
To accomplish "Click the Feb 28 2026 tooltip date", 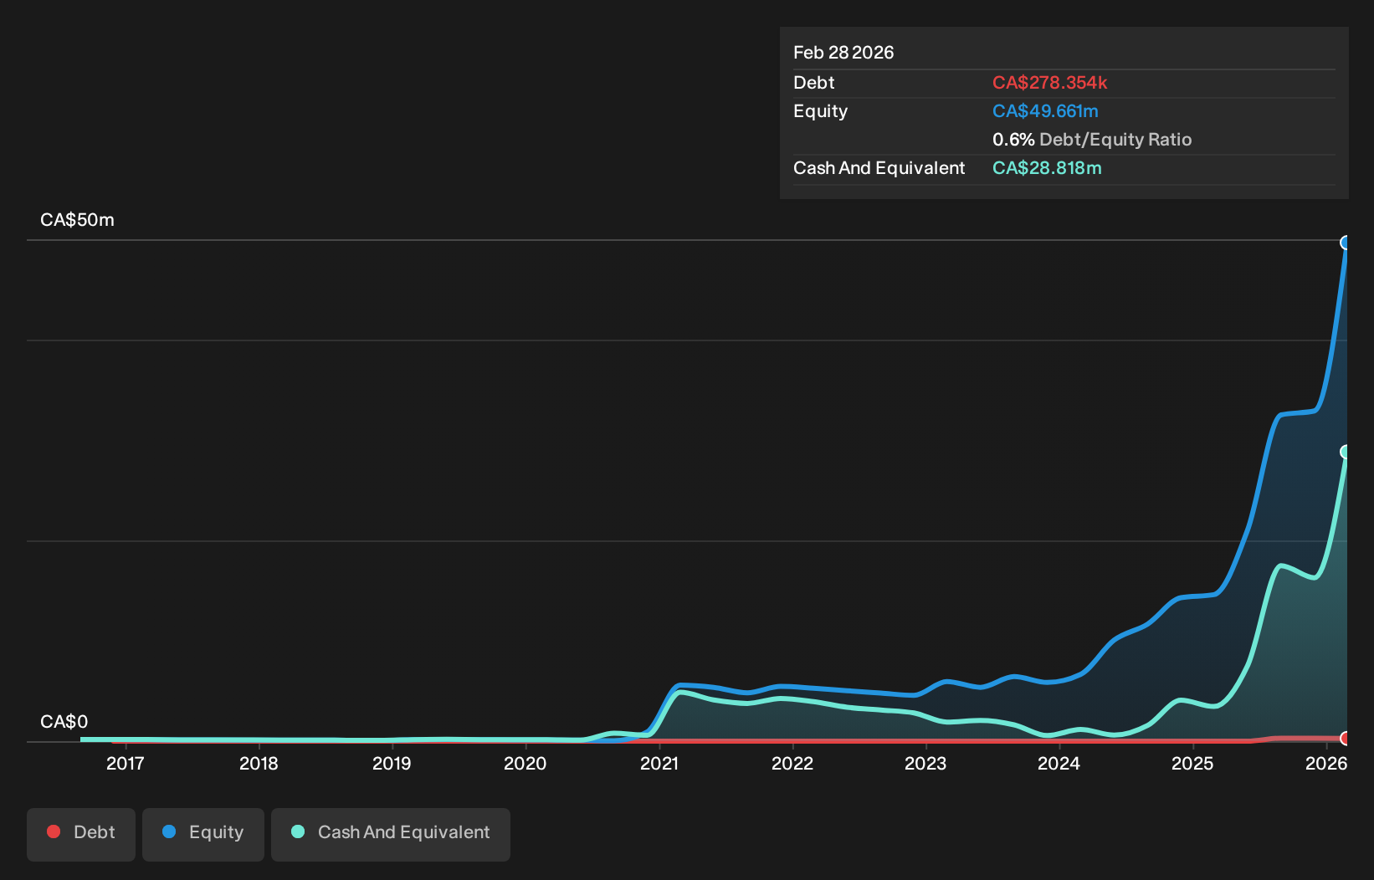I will (843, 53).
